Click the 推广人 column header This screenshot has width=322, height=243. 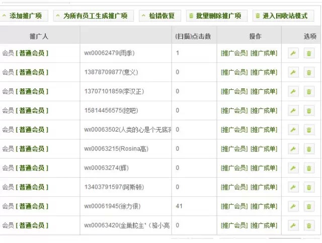tap(40, 37)
